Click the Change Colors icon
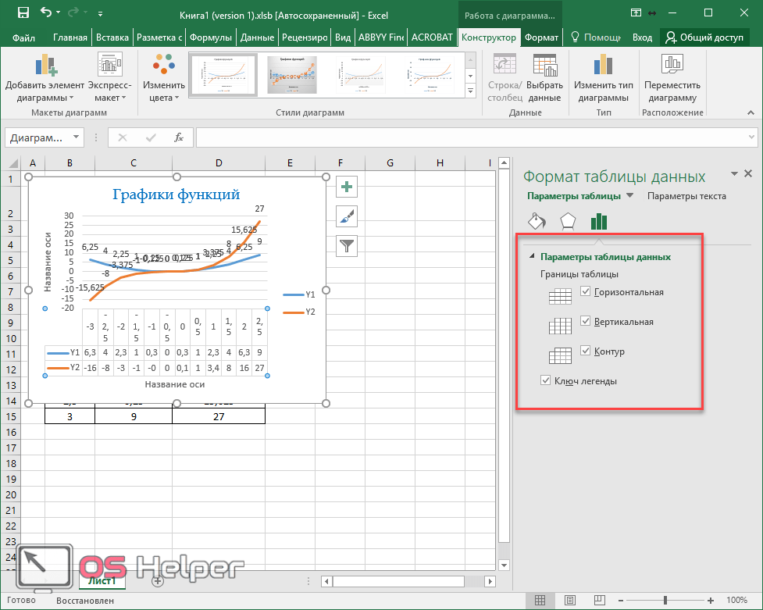763x610 pixels. pos(164,66)
